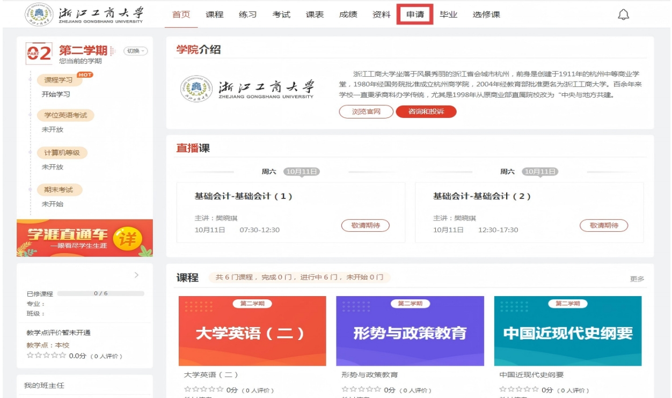Click the university logo in 学院介绍 section
The image size is (672, 398).
click(247, 89)
